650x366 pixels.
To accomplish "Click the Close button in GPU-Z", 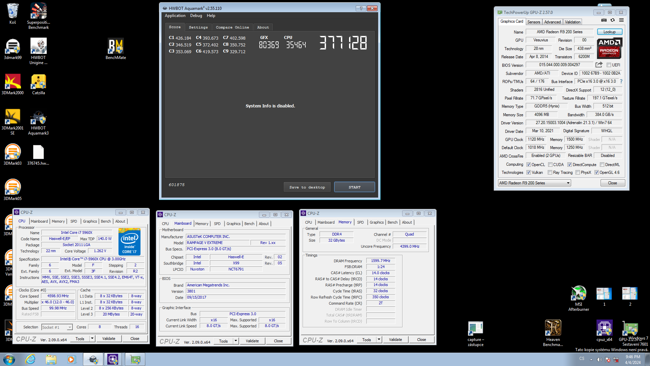I will pyautogui.click(x=612, y=183).
